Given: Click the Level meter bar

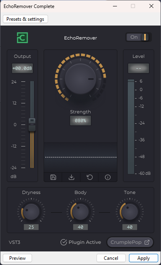Looking at the screenshot, I should 131,127.
